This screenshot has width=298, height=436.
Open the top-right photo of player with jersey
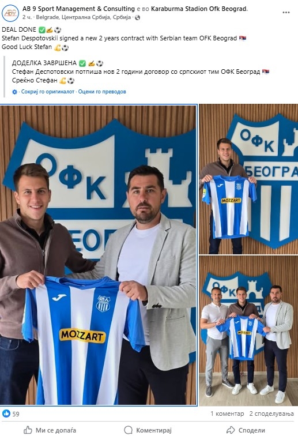point(248,179)
